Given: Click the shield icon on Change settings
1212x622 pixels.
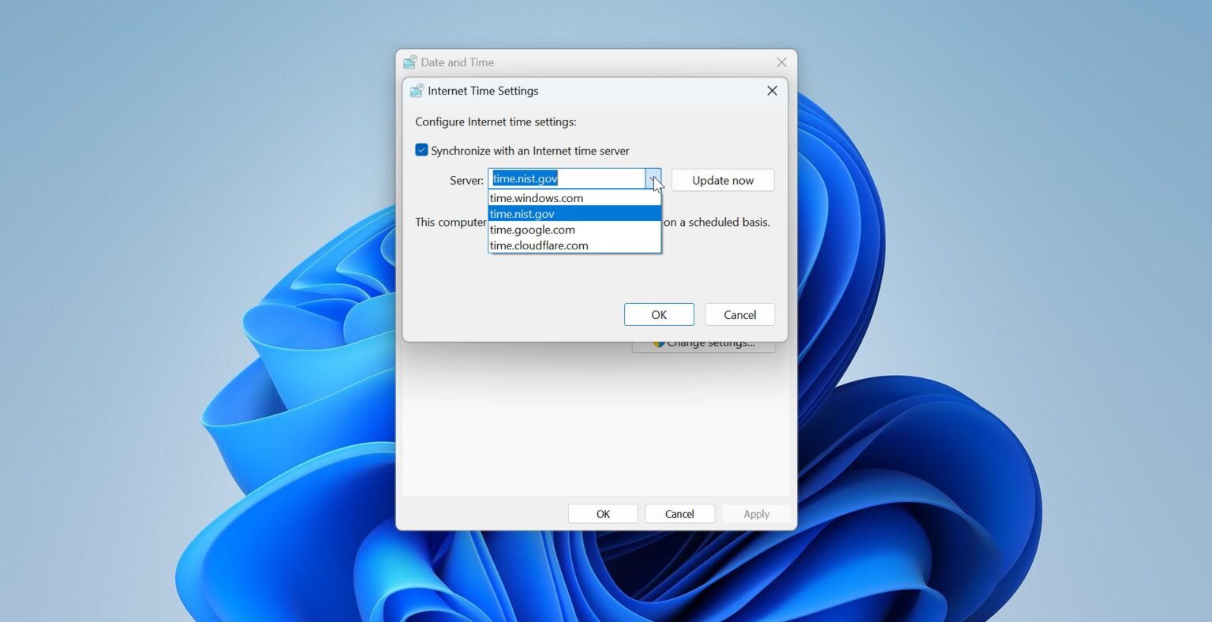Looking at the screenshot, I should (660, 342).
